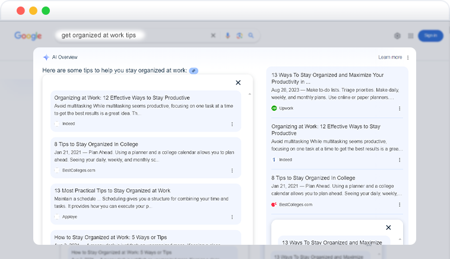
Task: Click the link chip after tips heading
Action: pyautogui.click(x=194, y=71)
